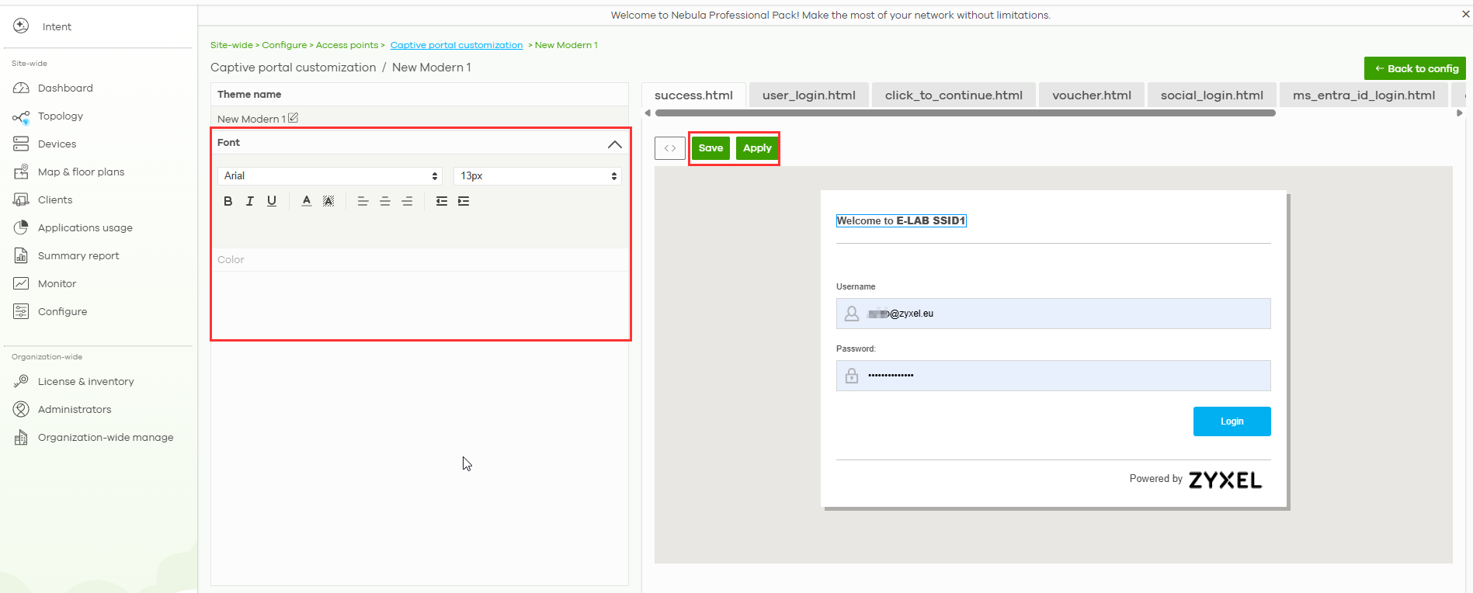Open the Arial font family dropdown
Image resolution: width=1473 pixels, height=593 pixels.
[x=330, y=176]
